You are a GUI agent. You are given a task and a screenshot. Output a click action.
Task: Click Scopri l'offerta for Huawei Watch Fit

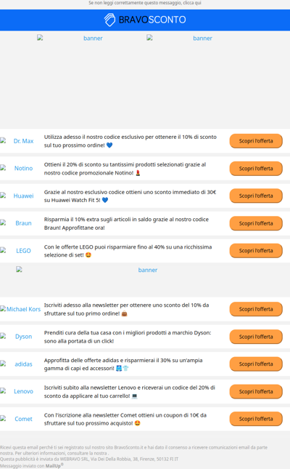[x=256, y=196]
